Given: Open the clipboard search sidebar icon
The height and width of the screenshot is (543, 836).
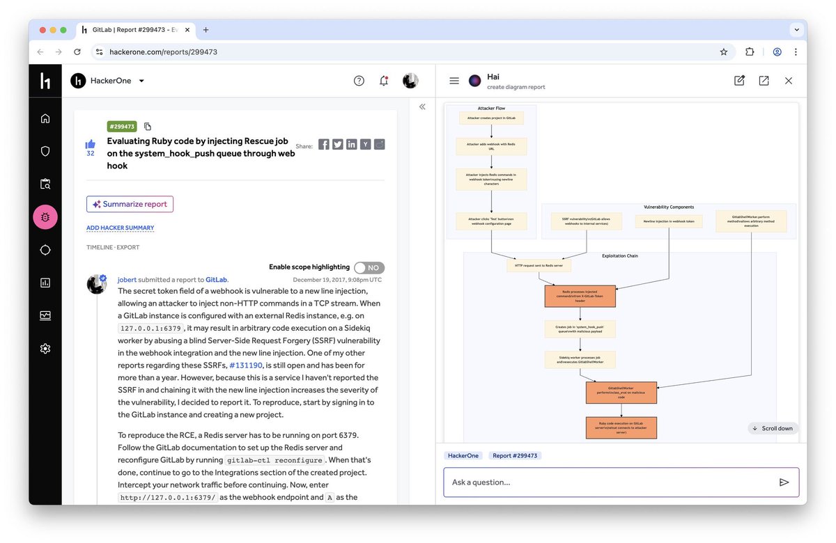Looking at the screenshot, I should click(45, 184).
